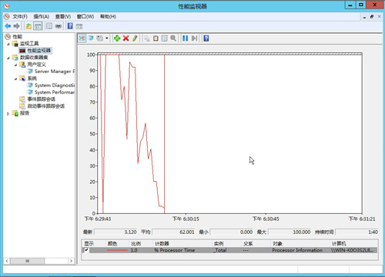Click the Performance Monitor title bar app icon
The height and width of the screenshot is (277, 385).
pos(7,6)
